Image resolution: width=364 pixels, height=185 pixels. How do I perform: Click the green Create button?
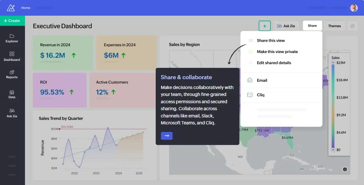[x=12, y=21]
